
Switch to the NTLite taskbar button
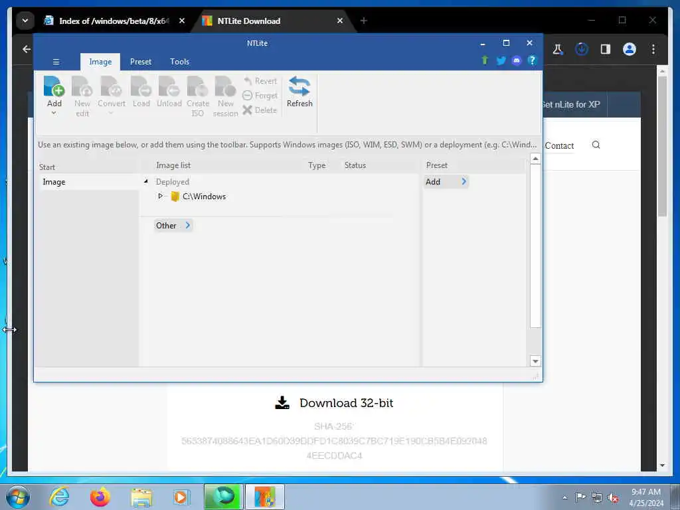(265, 497)
